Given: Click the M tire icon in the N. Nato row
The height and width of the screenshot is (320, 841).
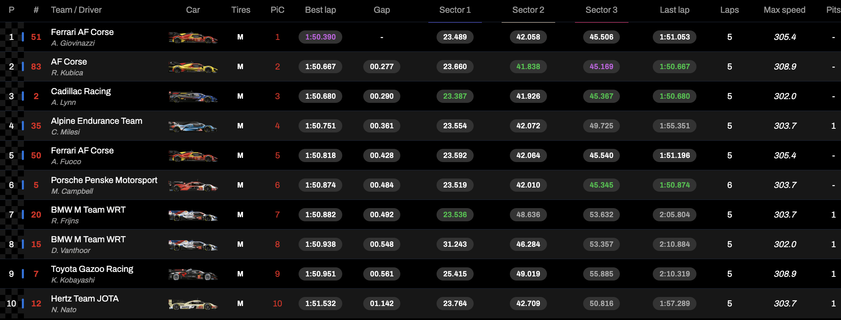Looking at the screenshot, I should point(240,304).
